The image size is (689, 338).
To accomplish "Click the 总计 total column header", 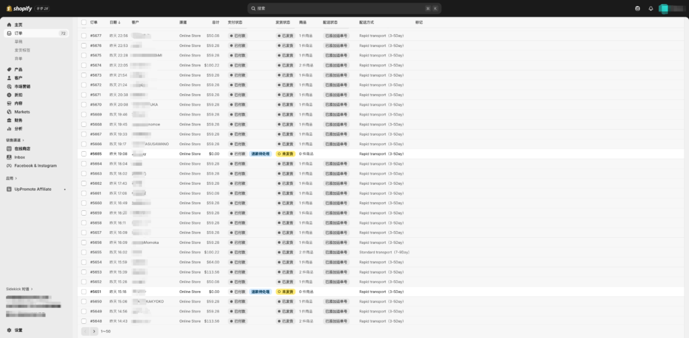I will point(216,22).
